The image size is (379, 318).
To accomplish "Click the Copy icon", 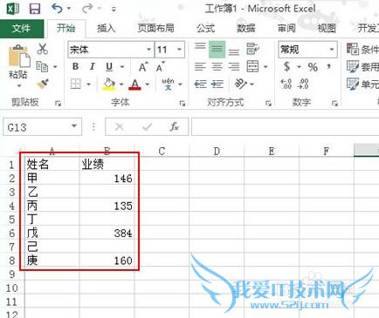I will (x=42, y=67).
